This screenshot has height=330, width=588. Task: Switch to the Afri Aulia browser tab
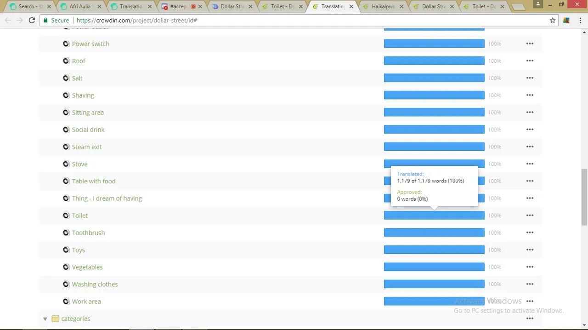pyautogui.click(x=79, y=6)
